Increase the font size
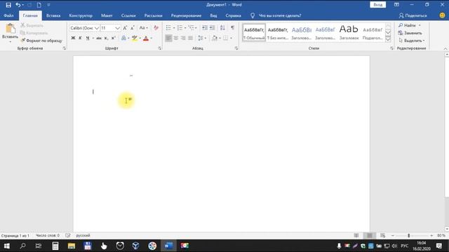Screen dimensions: 449x252 [x=125, y=28]
